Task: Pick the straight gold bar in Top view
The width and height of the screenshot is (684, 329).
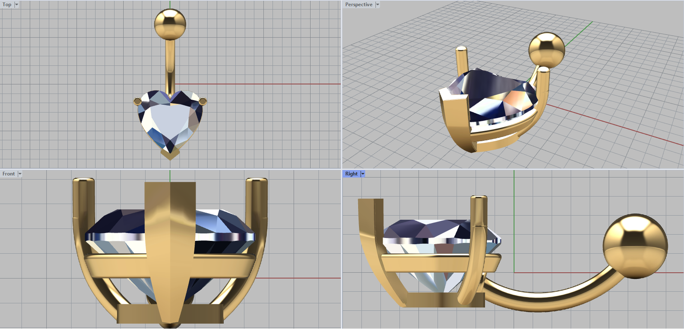Action: point(170,64)
